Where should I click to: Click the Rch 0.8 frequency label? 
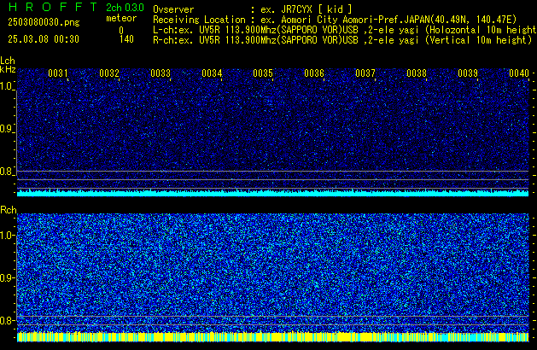click(x=7, y=320)
